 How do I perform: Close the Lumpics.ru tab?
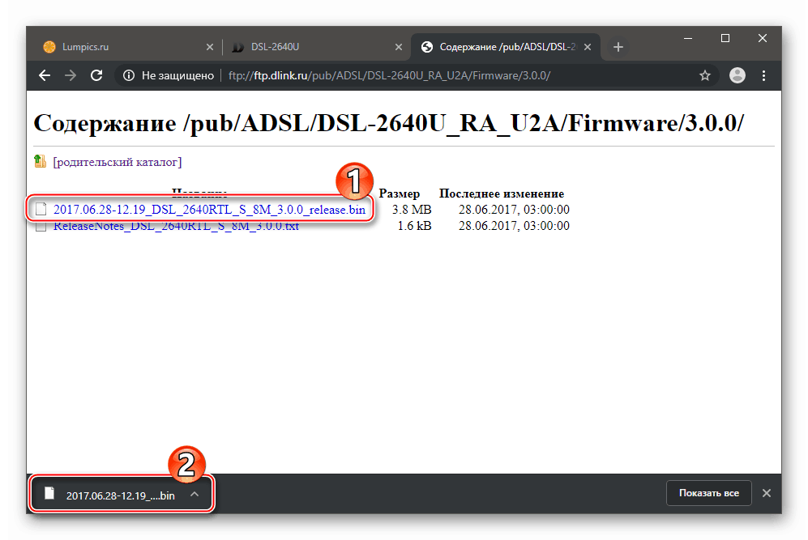coord(210,47)
